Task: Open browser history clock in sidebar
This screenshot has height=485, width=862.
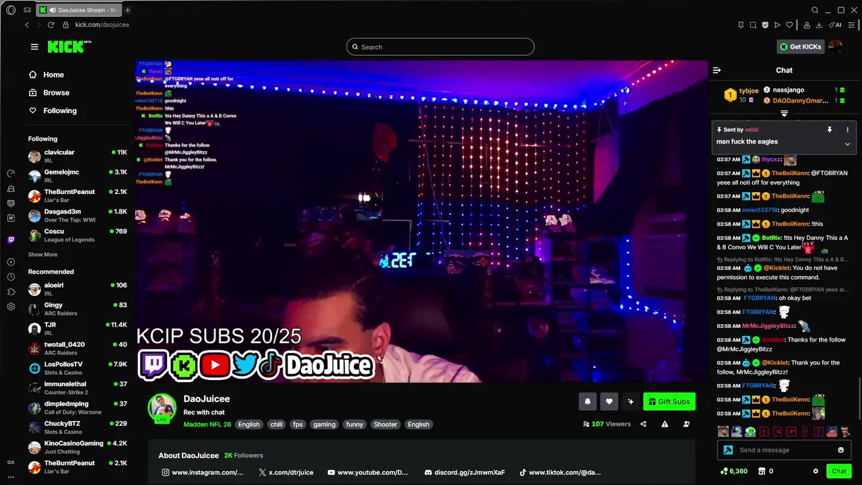Action: click(x=11, y=277)
